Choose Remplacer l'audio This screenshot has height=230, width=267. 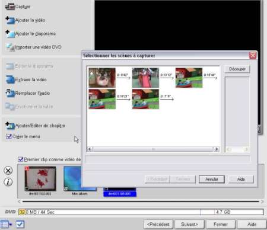pyautogui.click(x=27, y=93)
